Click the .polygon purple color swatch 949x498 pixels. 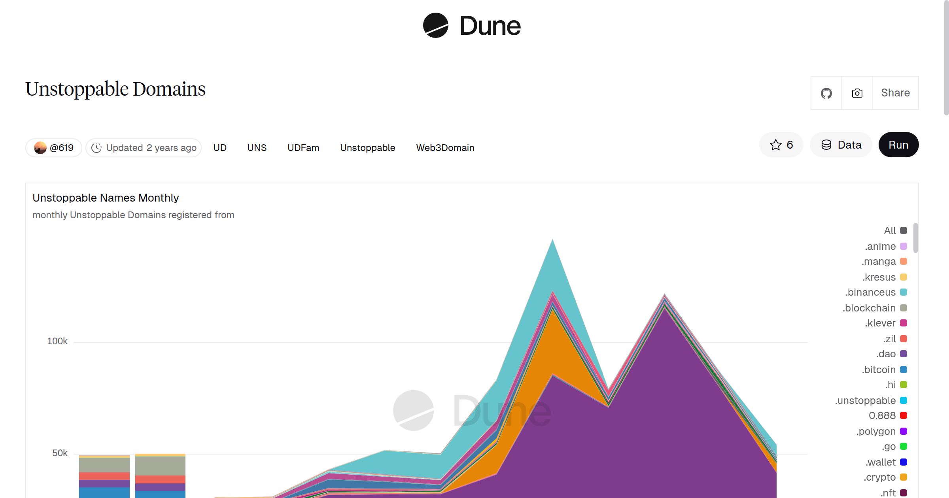[x=903, y=431]
